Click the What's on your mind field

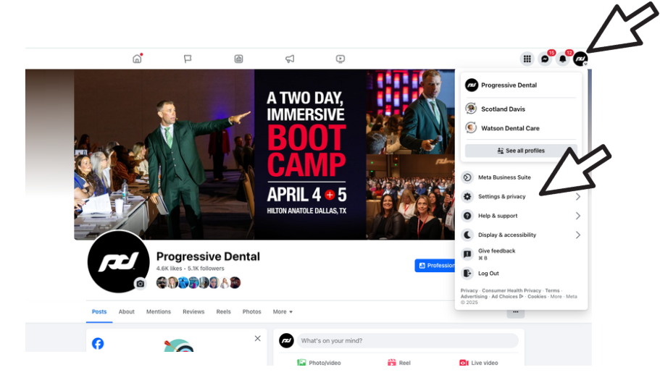[407, 340]
